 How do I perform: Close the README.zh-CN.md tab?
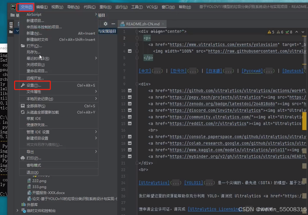click(x=163, y=24)
